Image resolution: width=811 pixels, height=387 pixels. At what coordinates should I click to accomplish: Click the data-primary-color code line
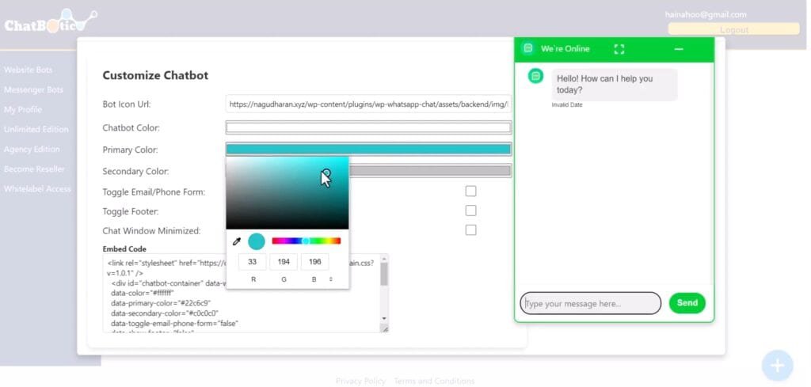tap(161, 303)
